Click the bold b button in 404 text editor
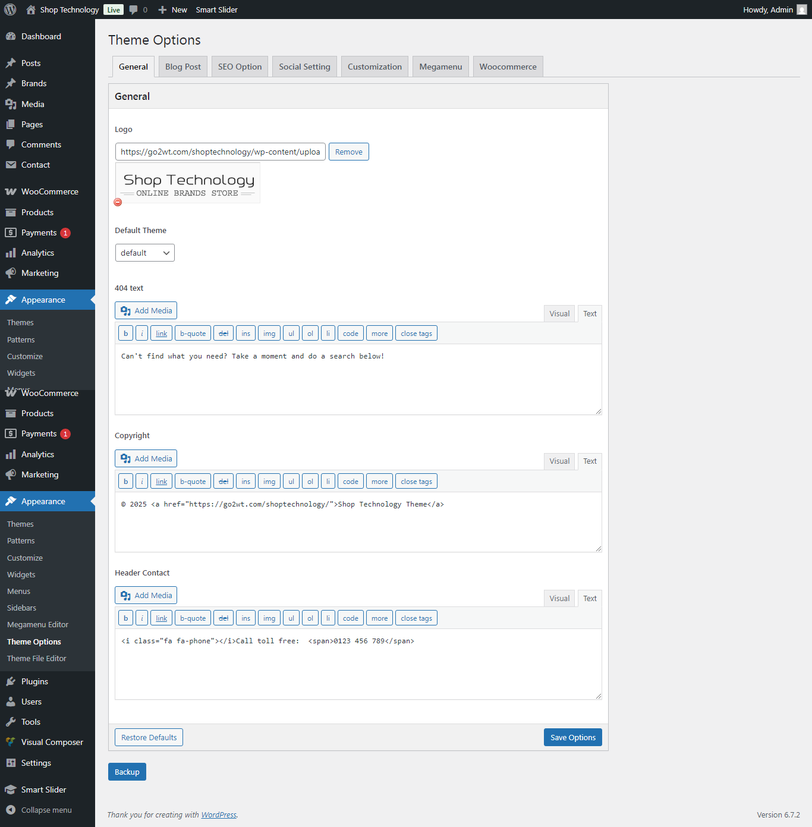Image resolution: width=812 pixels, height=827 pixels. [125, 334]
